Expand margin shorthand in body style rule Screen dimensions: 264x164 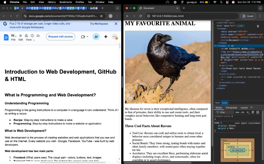pyautogui.click(x=228, y=128)
